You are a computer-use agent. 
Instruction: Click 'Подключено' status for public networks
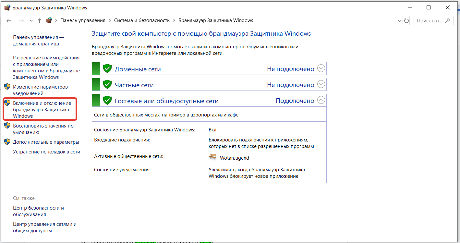[x=295, y=101]
